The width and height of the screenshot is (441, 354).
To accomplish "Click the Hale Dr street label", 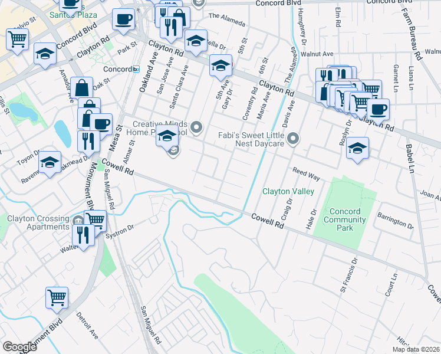I will pos(311,219).
